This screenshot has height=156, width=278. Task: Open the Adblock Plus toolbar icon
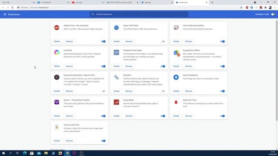click(x=247, y=8)
